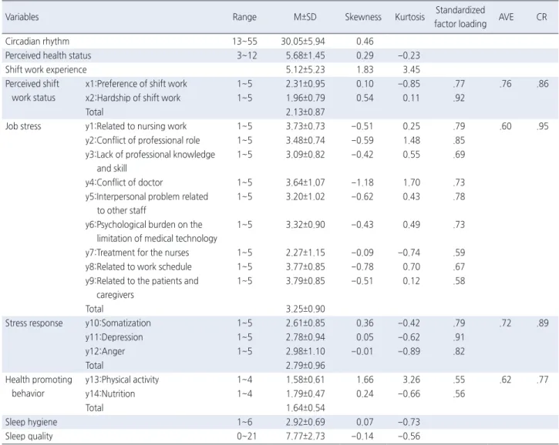Click the y14 factor loading '.56'
Screen dimensions: 559x445
460,393
